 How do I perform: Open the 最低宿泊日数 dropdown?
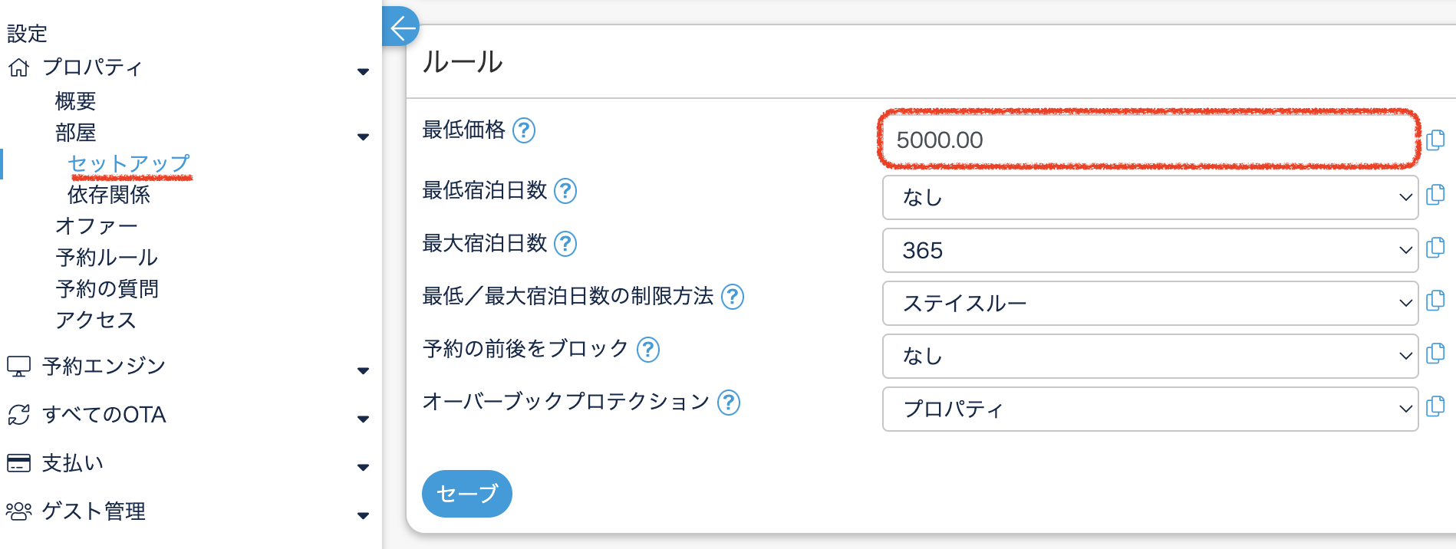click(1149, 198)
